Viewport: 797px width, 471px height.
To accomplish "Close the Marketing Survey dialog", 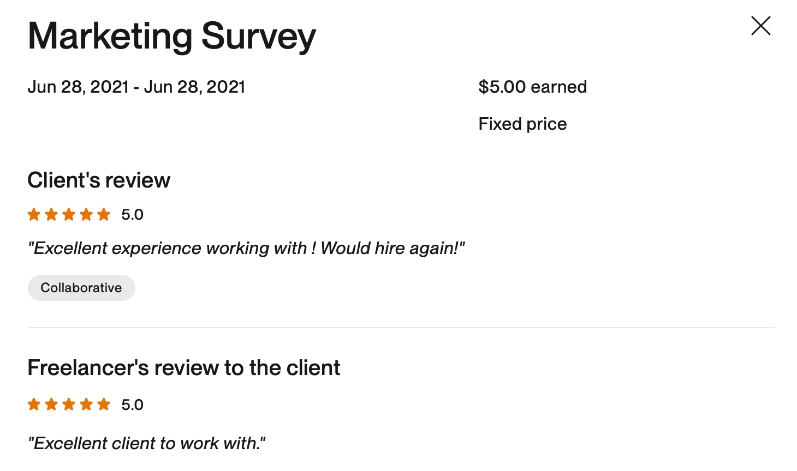I will click(760, 26).
